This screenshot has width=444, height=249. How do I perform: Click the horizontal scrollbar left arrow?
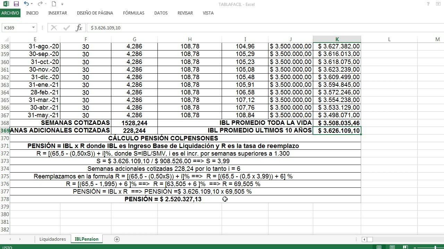tap(364, 239)
